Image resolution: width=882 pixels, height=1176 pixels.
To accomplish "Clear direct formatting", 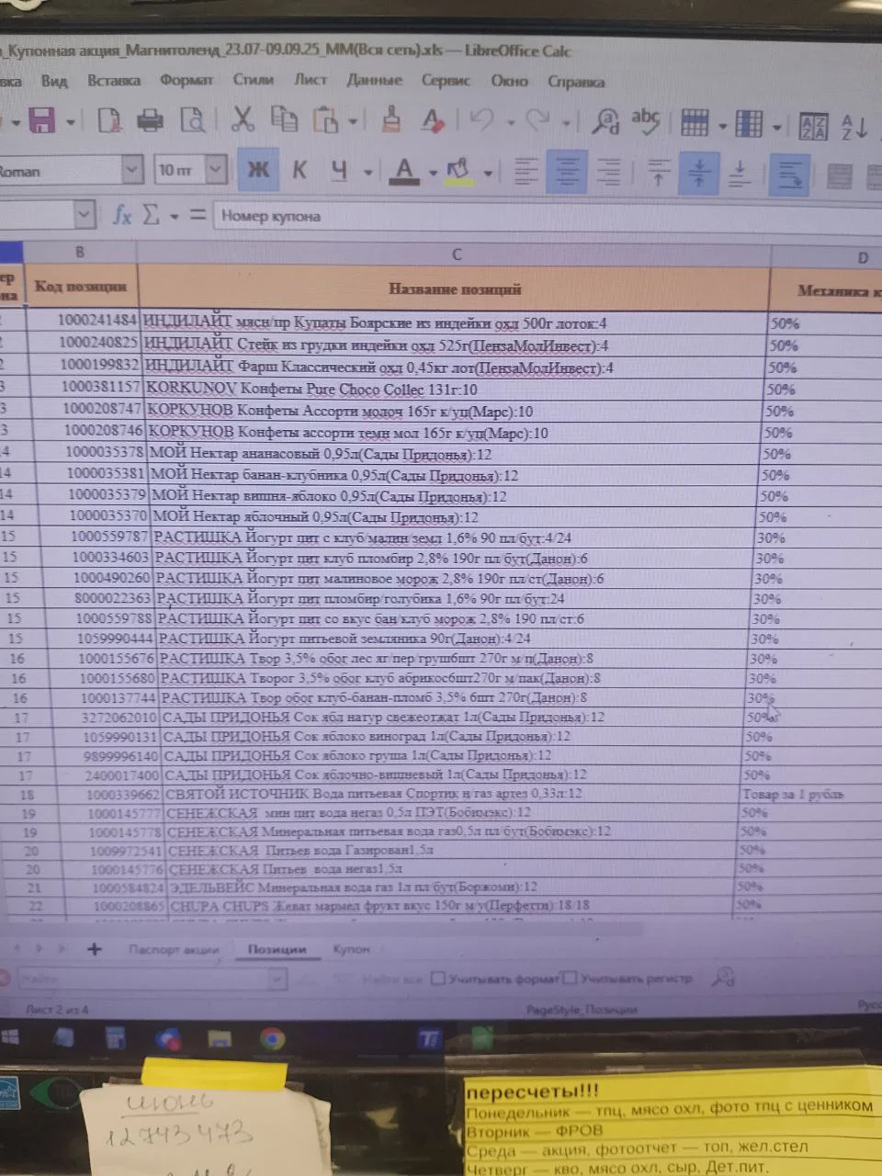I will (433, 119).
